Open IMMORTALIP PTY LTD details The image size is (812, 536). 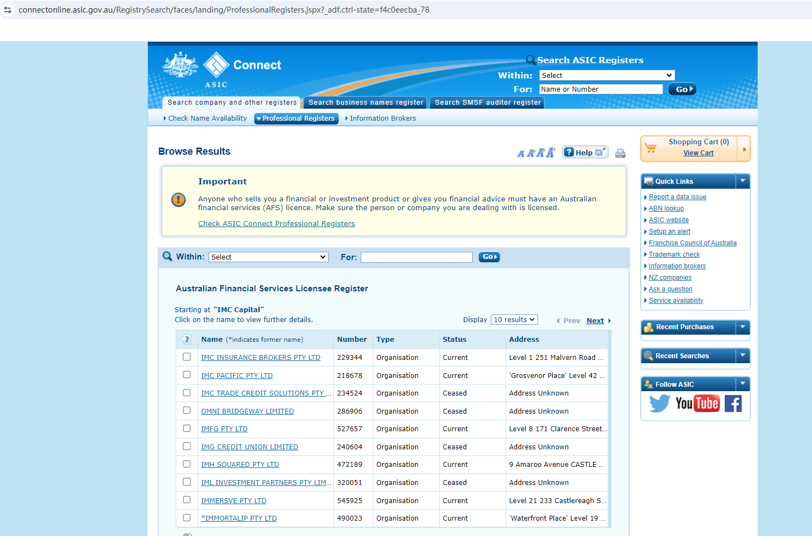point(239,518)
